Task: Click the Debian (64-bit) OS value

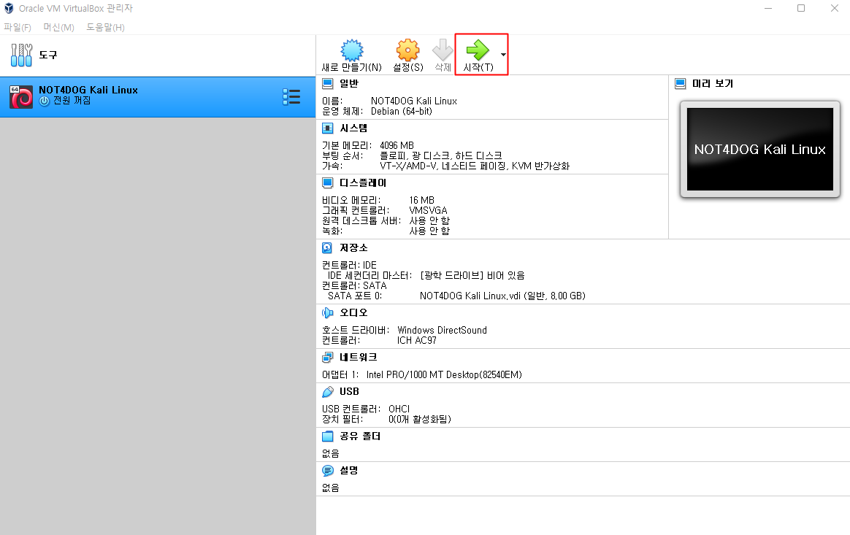Action: [401, 111]
